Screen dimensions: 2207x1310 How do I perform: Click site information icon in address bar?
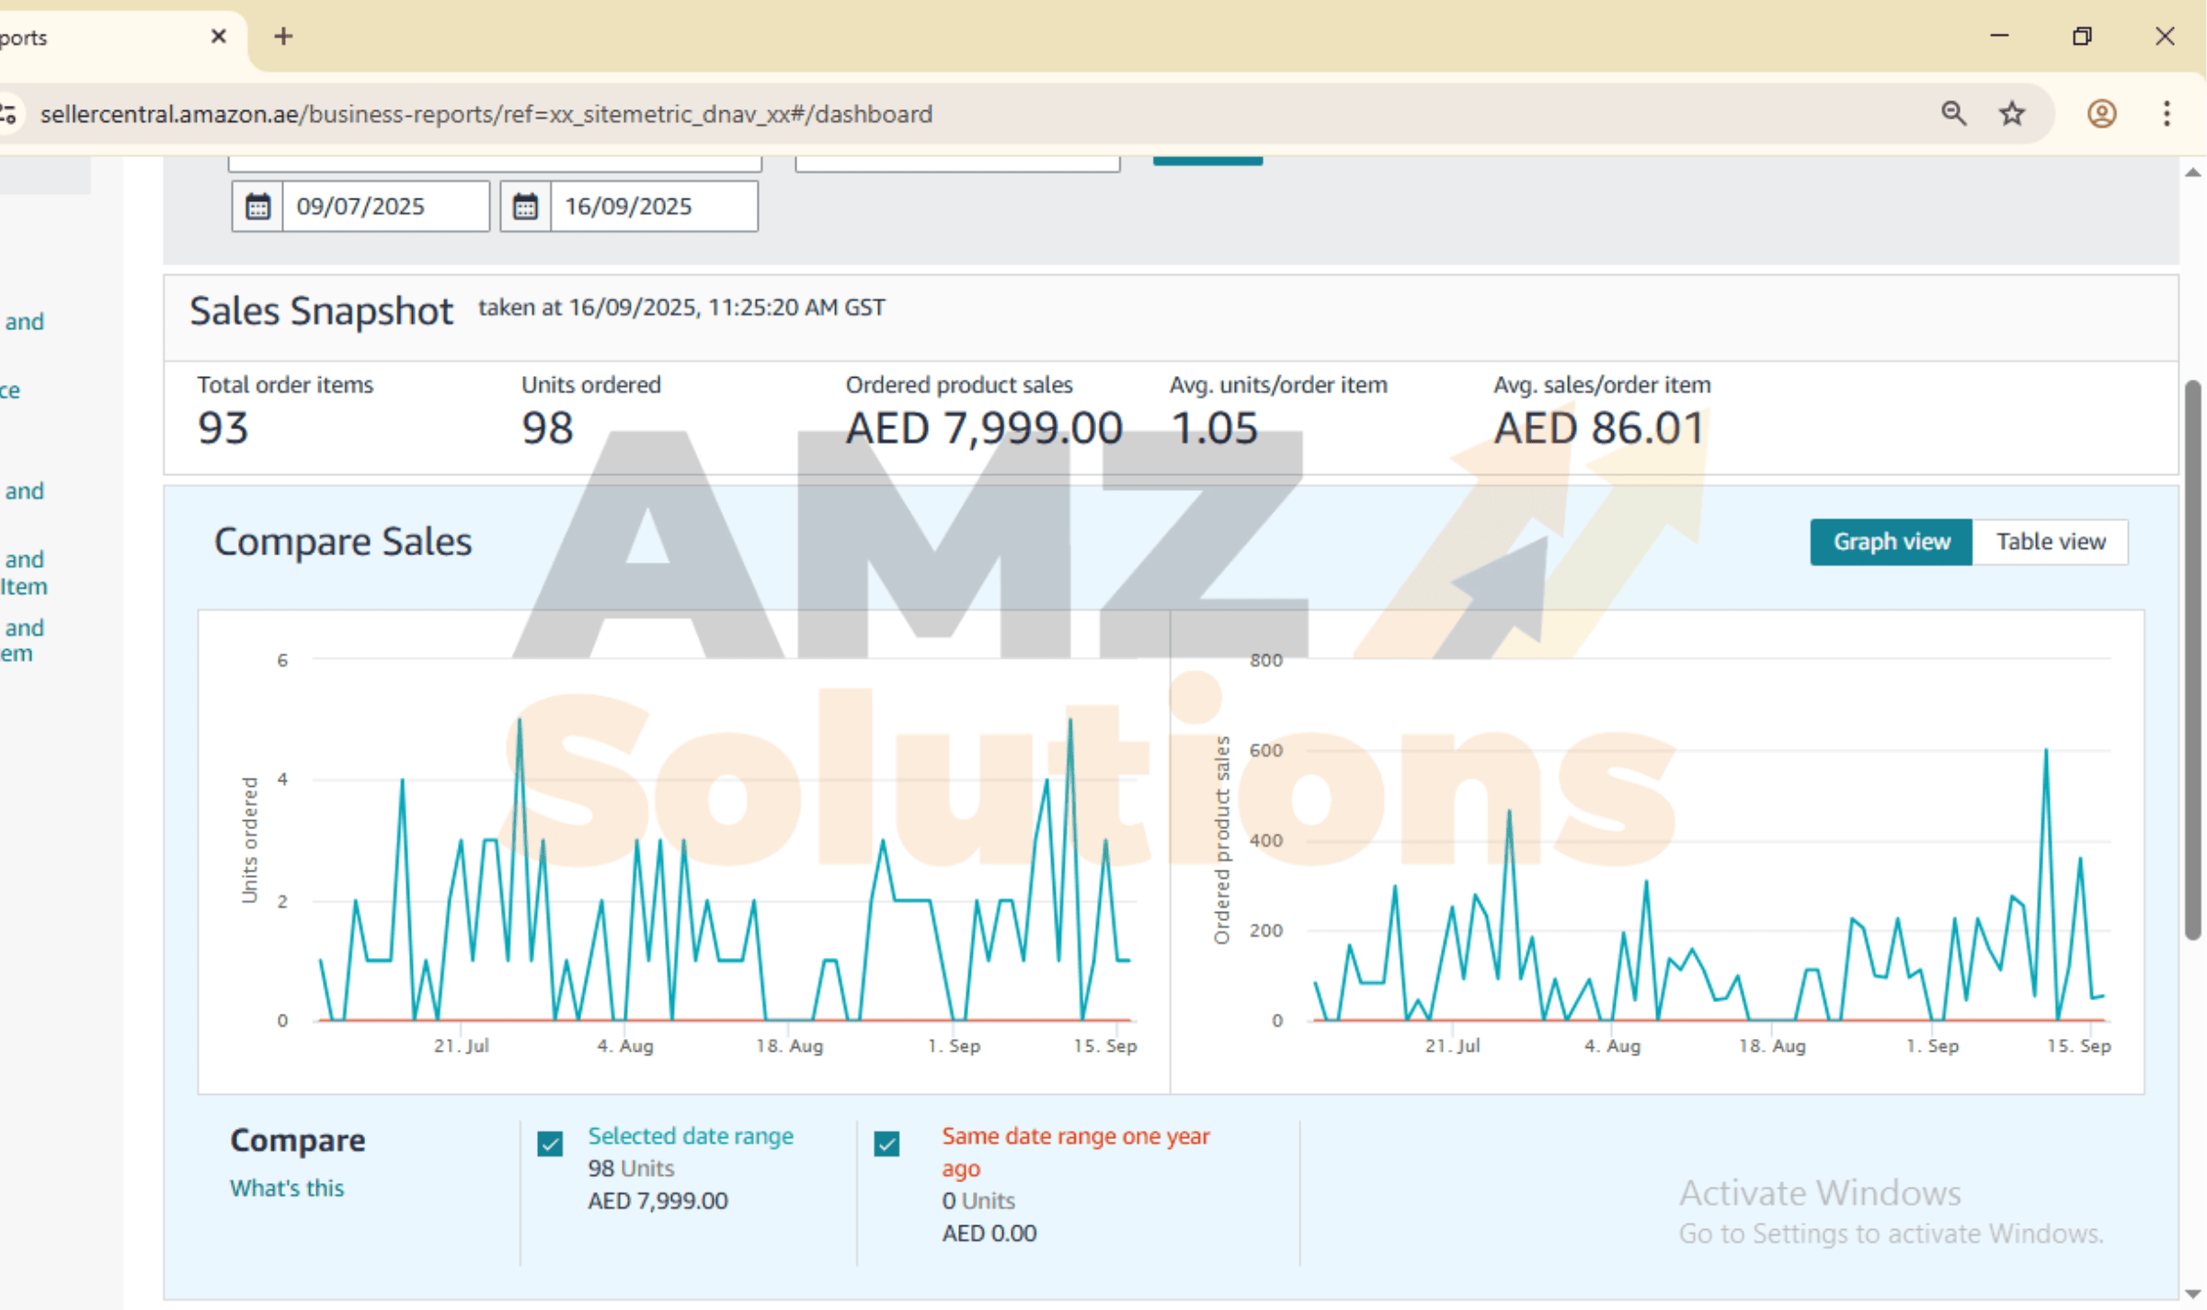(x=9, y=114)
